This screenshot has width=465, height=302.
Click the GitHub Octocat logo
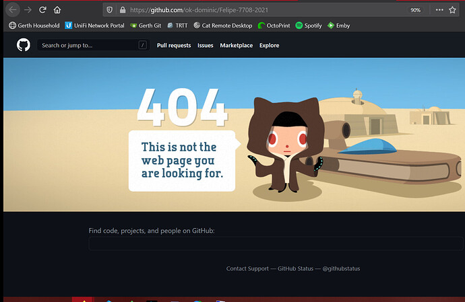pos(24,45)
